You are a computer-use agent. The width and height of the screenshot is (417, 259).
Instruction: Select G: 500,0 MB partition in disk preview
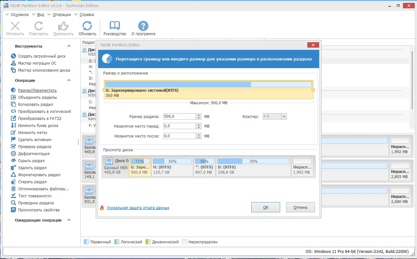tap(140, 167)
